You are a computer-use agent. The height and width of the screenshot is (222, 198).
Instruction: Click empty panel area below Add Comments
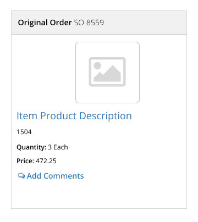(x=99, y=194)
